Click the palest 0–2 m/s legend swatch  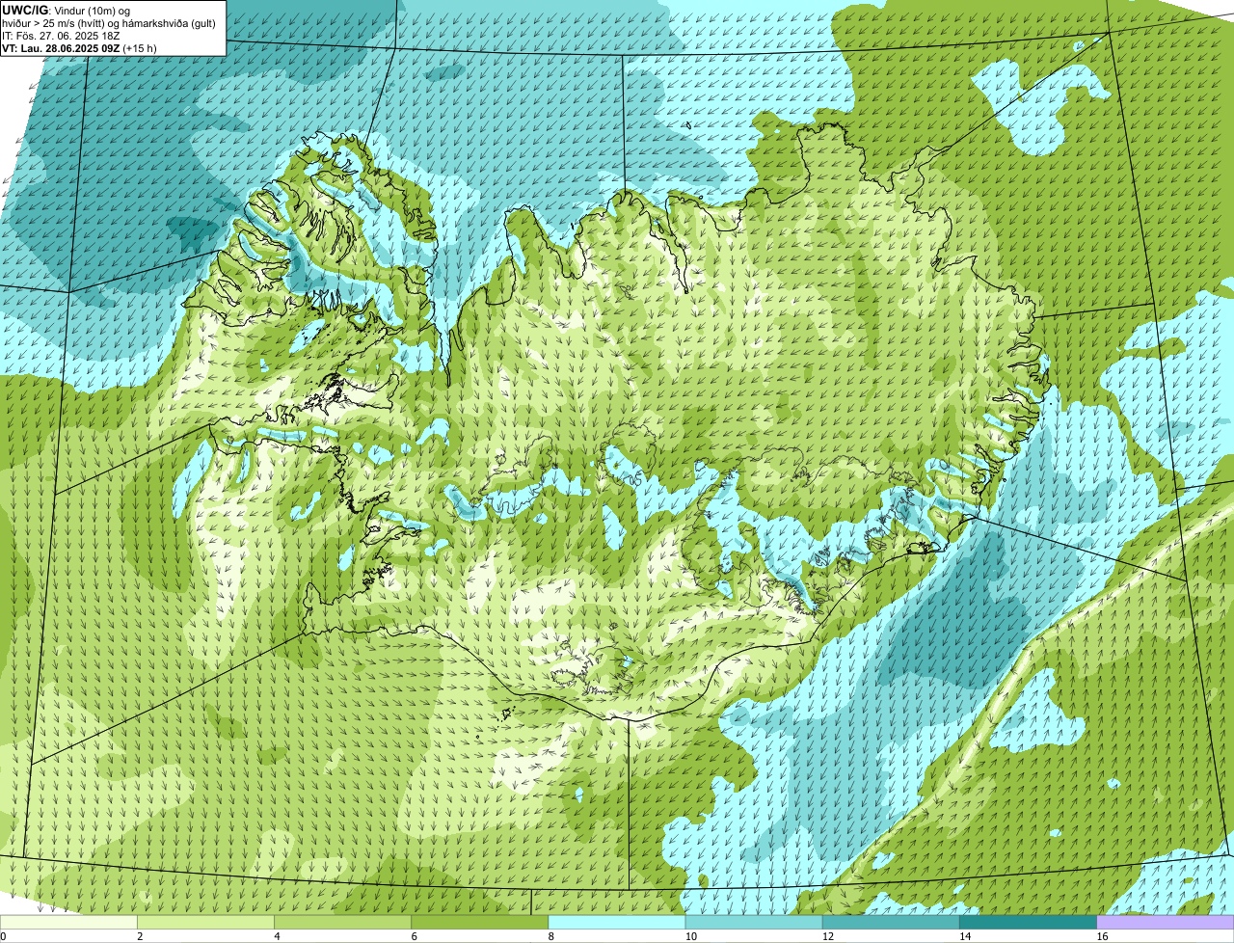68,922
